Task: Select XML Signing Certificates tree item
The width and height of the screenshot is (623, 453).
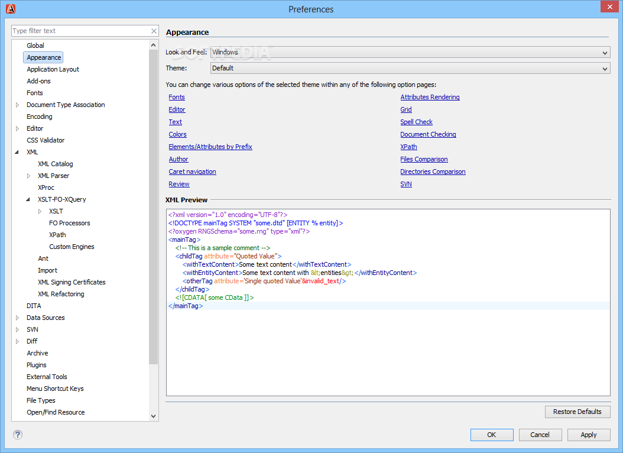Action: click(x=72, y=282)
